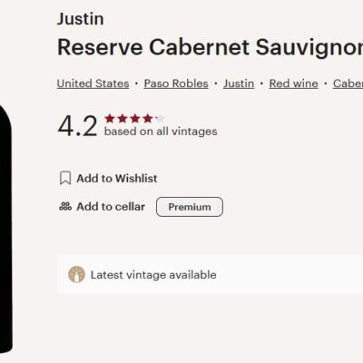Click the Add to cellar label
363x363 pixels.
pyautogui.click(x=111, y=207)
